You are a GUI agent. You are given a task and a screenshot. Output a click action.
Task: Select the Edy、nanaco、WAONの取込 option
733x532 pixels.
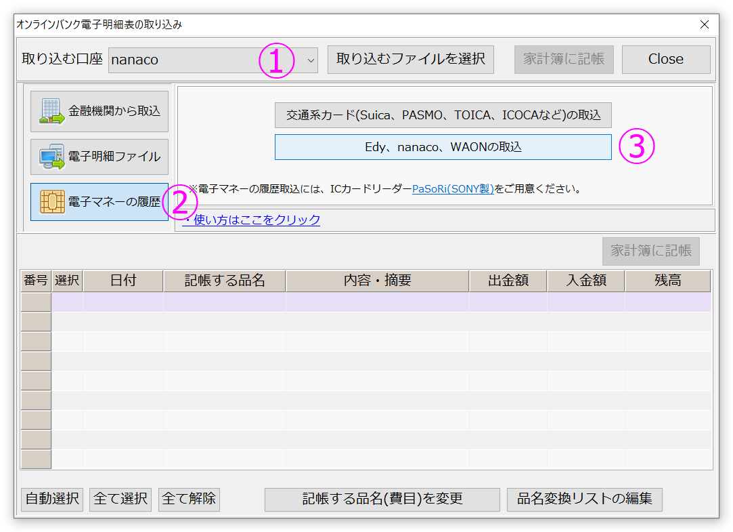point(443,146)
